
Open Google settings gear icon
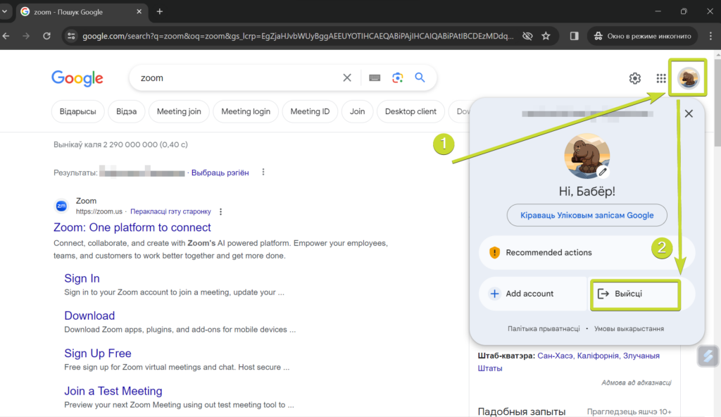click(635, 78)
